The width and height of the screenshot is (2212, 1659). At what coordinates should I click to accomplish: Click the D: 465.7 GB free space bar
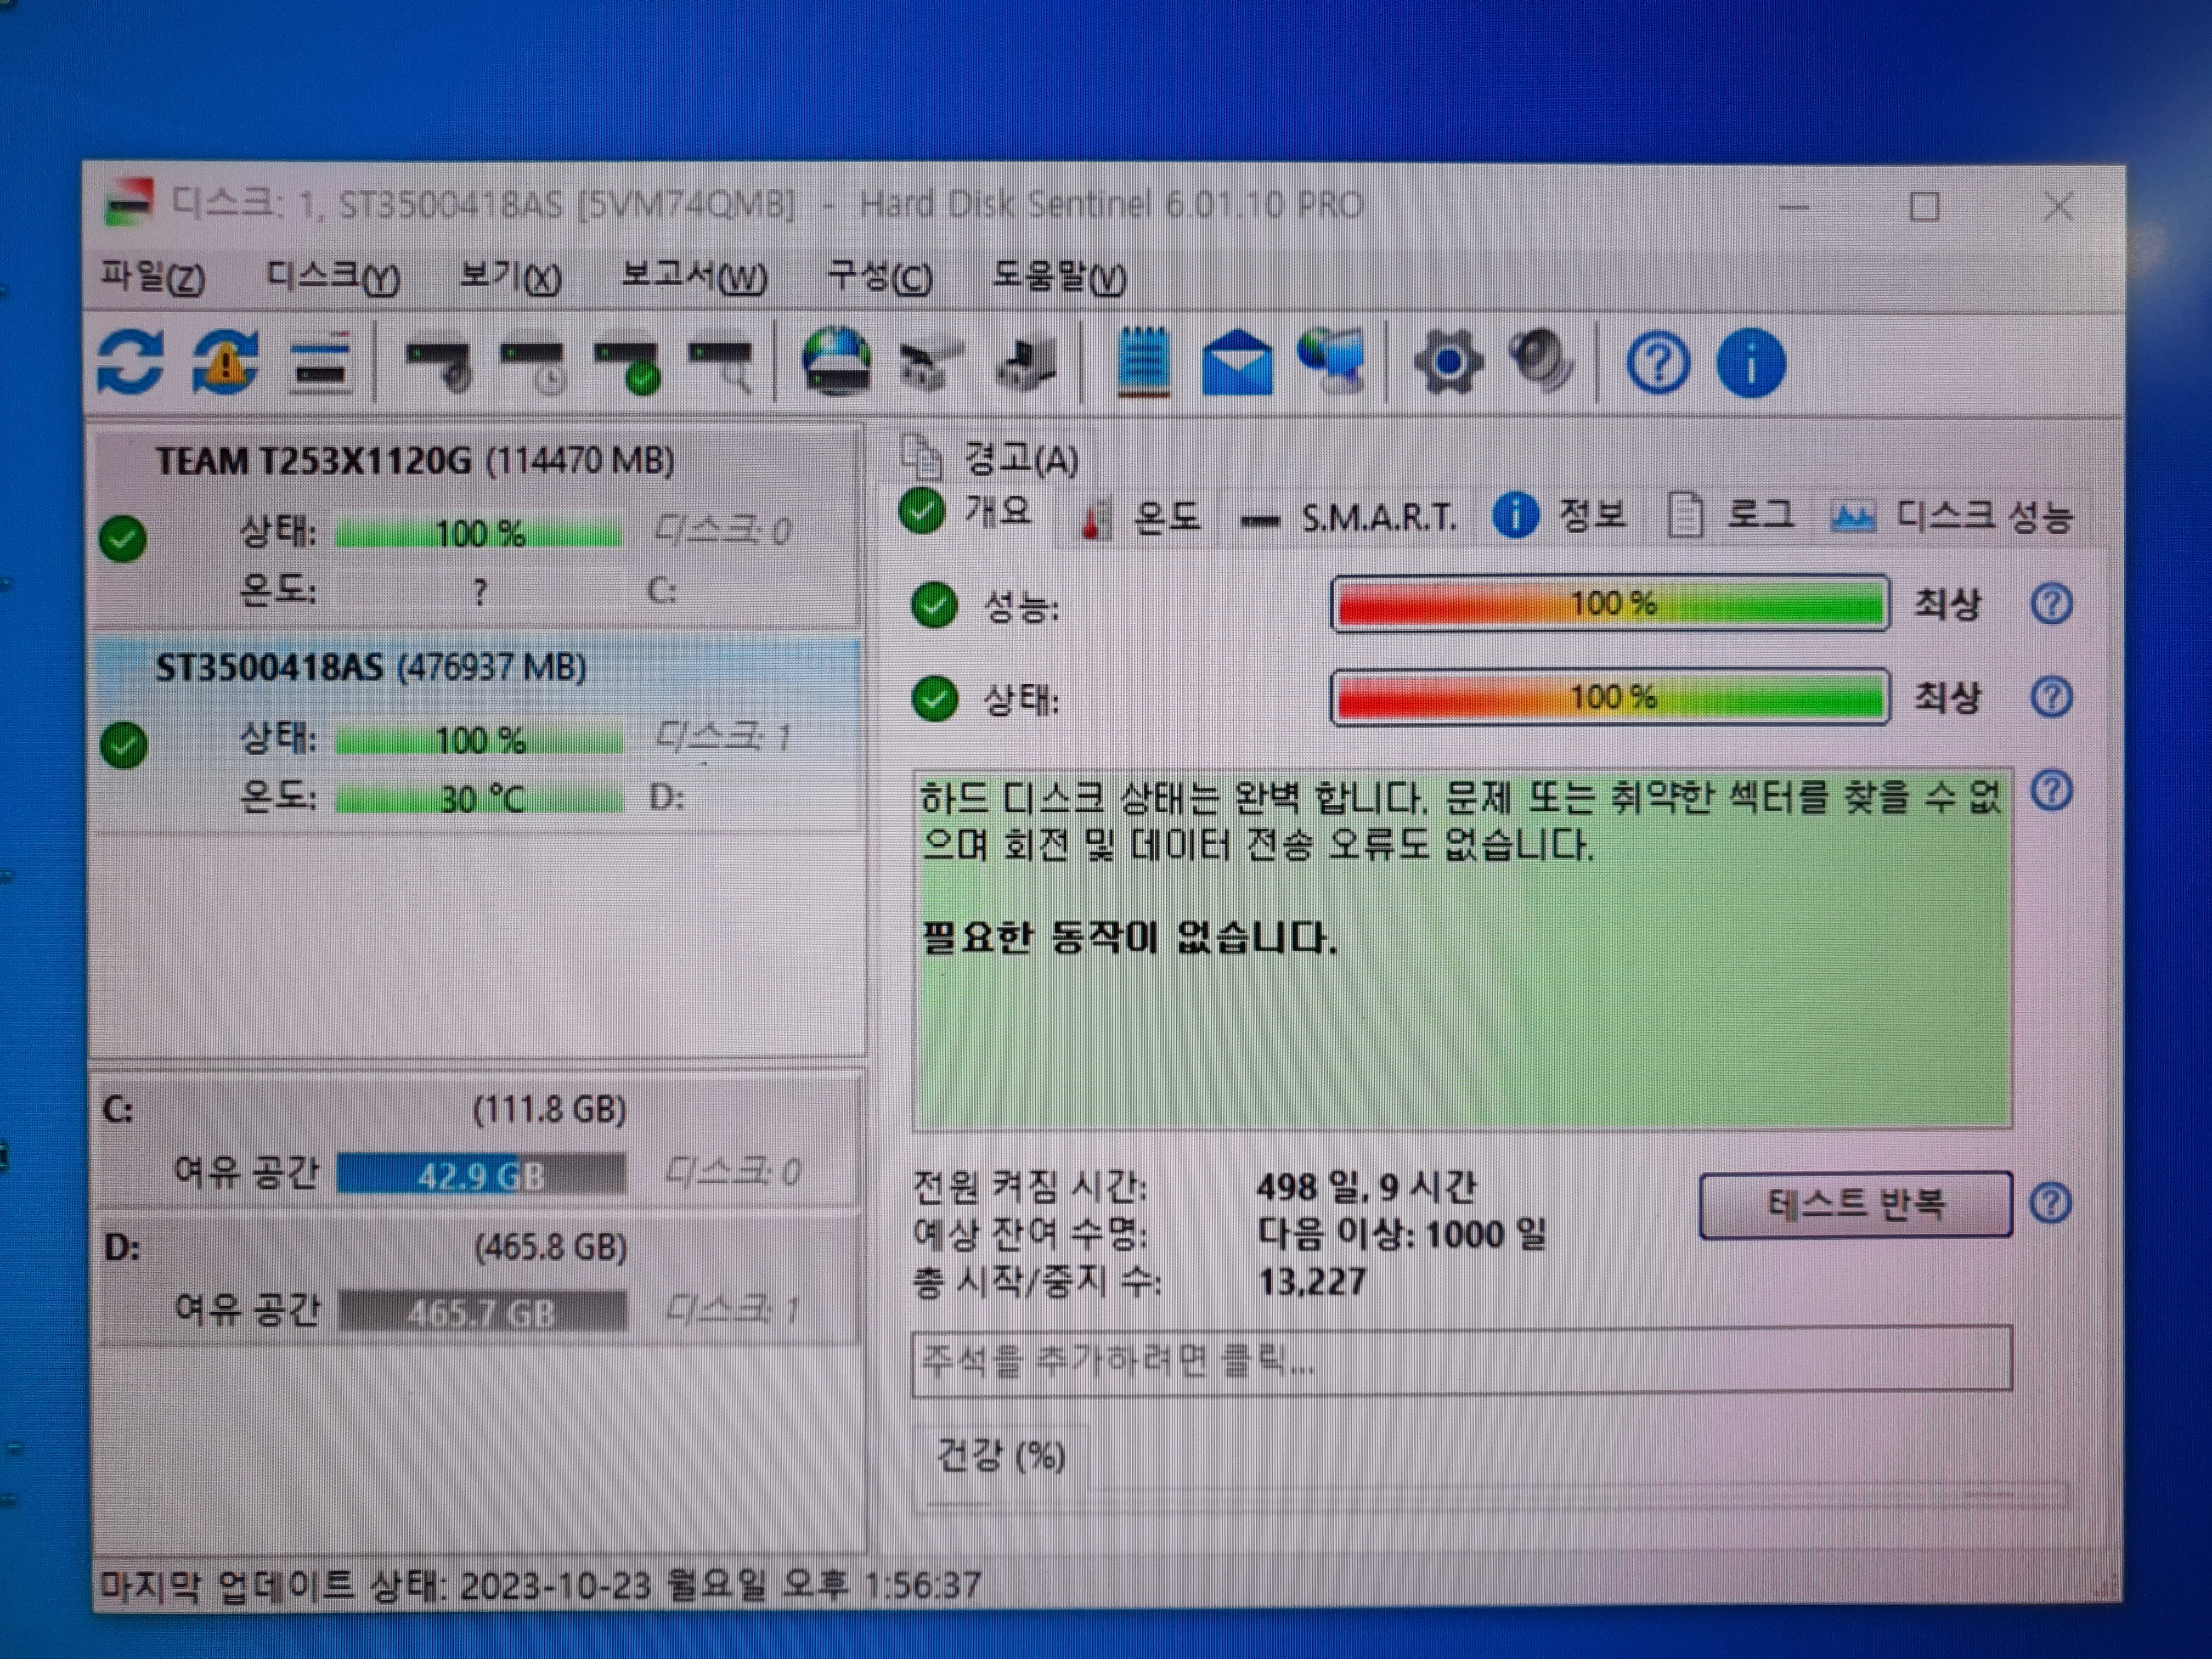click(x=483, y=1312)
